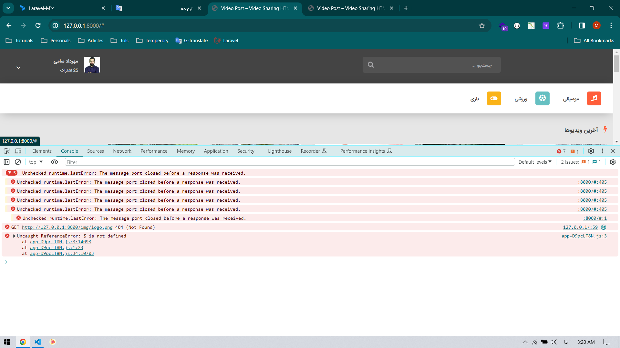The width and height of the screenshot is (620, 348).
Task: Click the red error count badge
Action: (x=561, y=151)
